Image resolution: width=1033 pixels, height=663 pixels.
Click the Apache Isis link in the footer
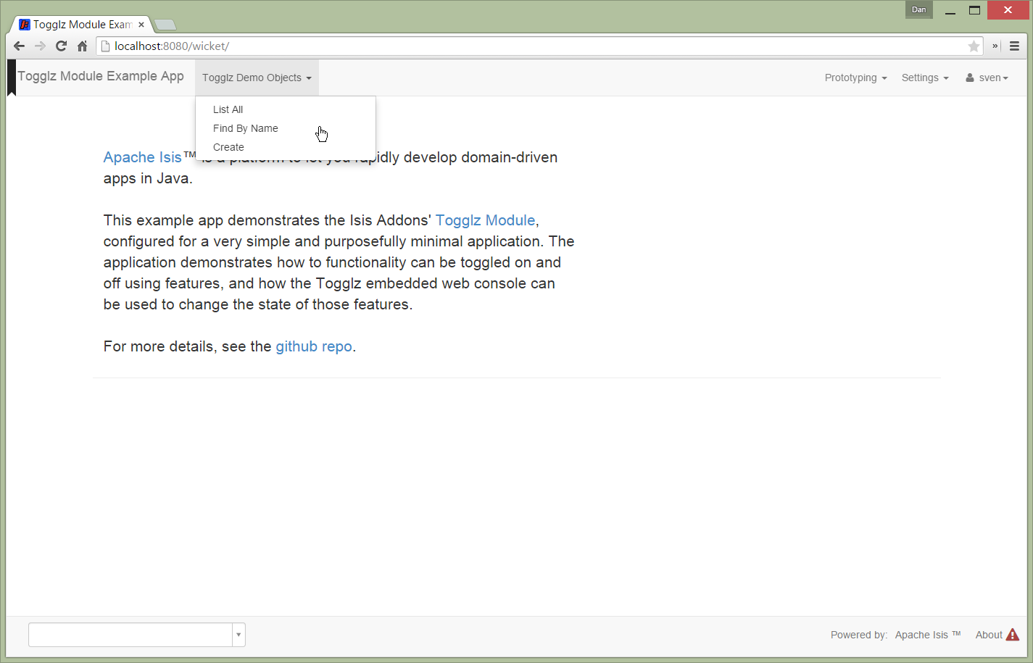tap(927, 635)
